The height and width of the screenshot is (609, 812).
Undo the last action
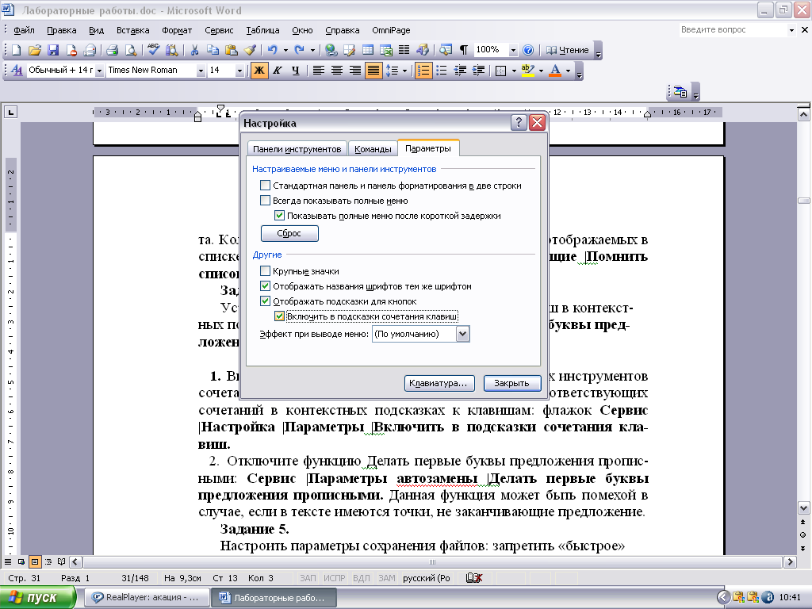pyautogui.click(x=273, y=50)
